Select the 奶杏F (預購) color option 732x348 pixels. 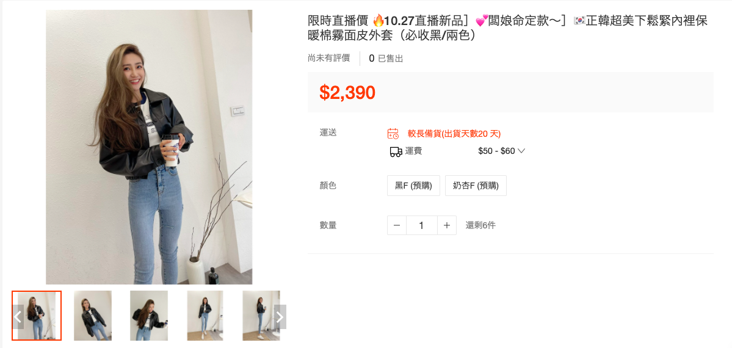476,186
